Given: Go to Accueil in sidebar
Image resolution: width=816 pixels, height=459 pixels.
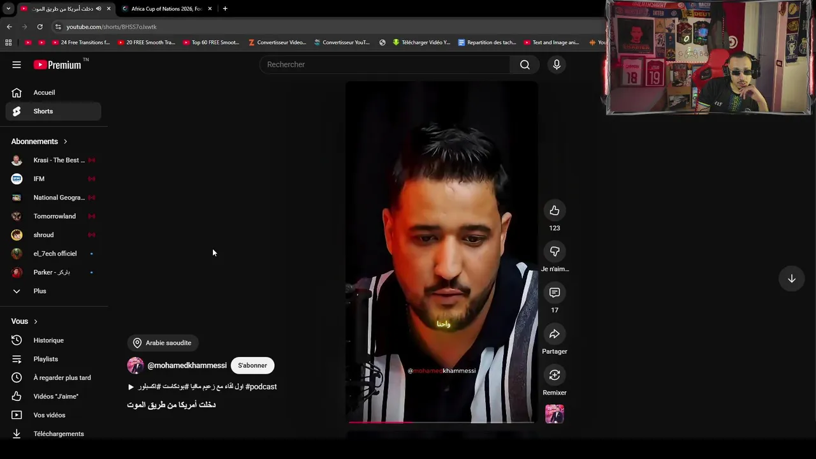Looking at the screenshot, I should (x=54, y=92).
